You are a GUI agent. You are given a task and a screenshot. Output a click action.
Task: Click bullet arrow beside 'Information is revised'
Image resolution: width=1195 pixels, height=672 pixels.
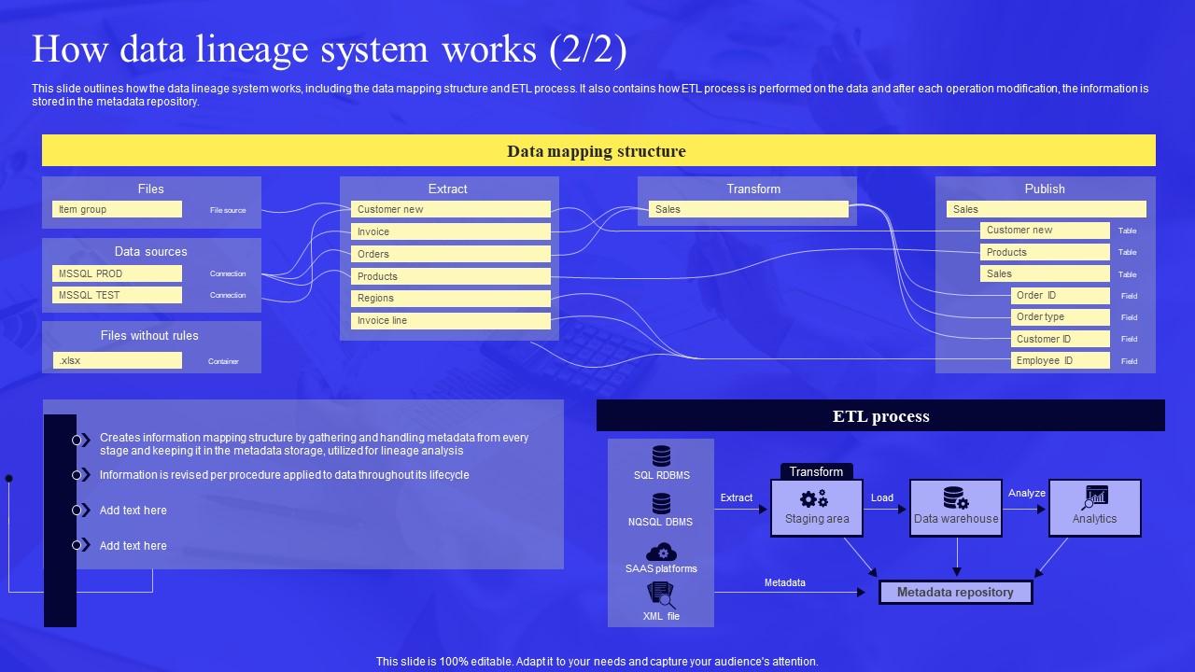coord(82,475)
